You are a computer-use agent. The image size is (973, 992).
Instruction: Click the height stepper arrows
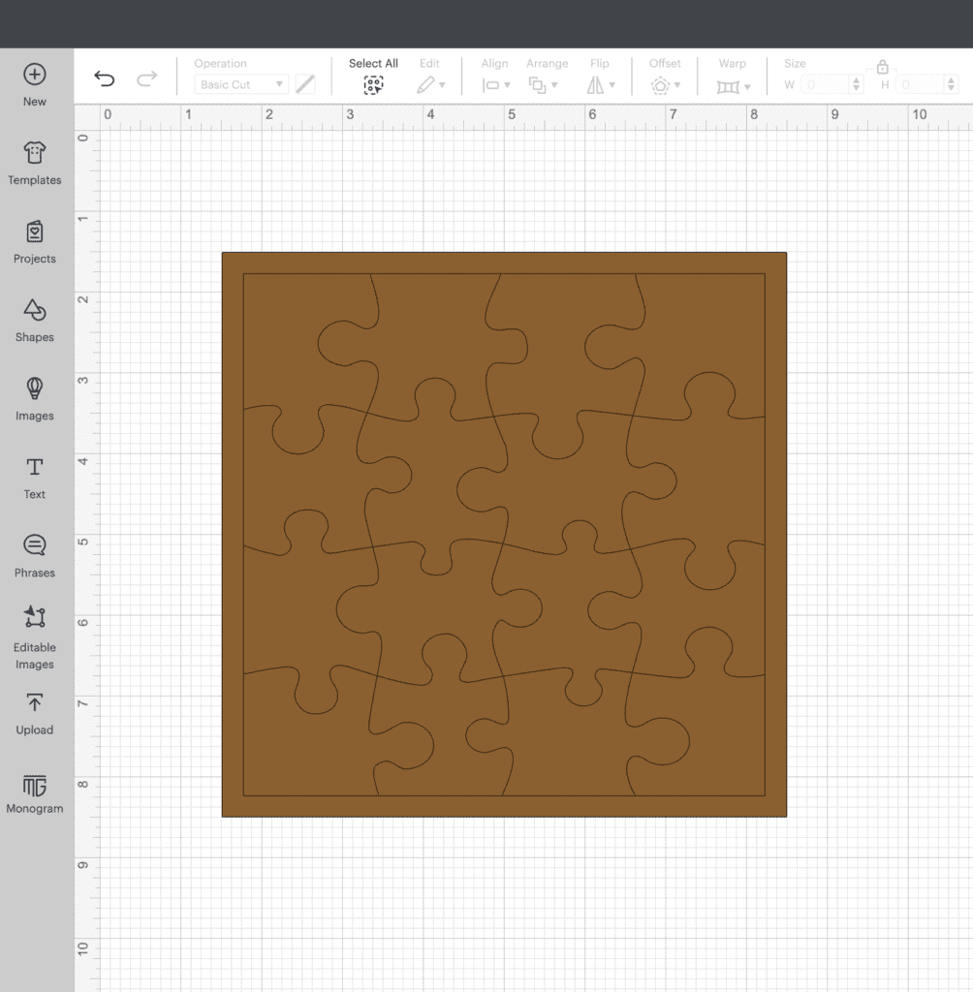coord(951,84)
